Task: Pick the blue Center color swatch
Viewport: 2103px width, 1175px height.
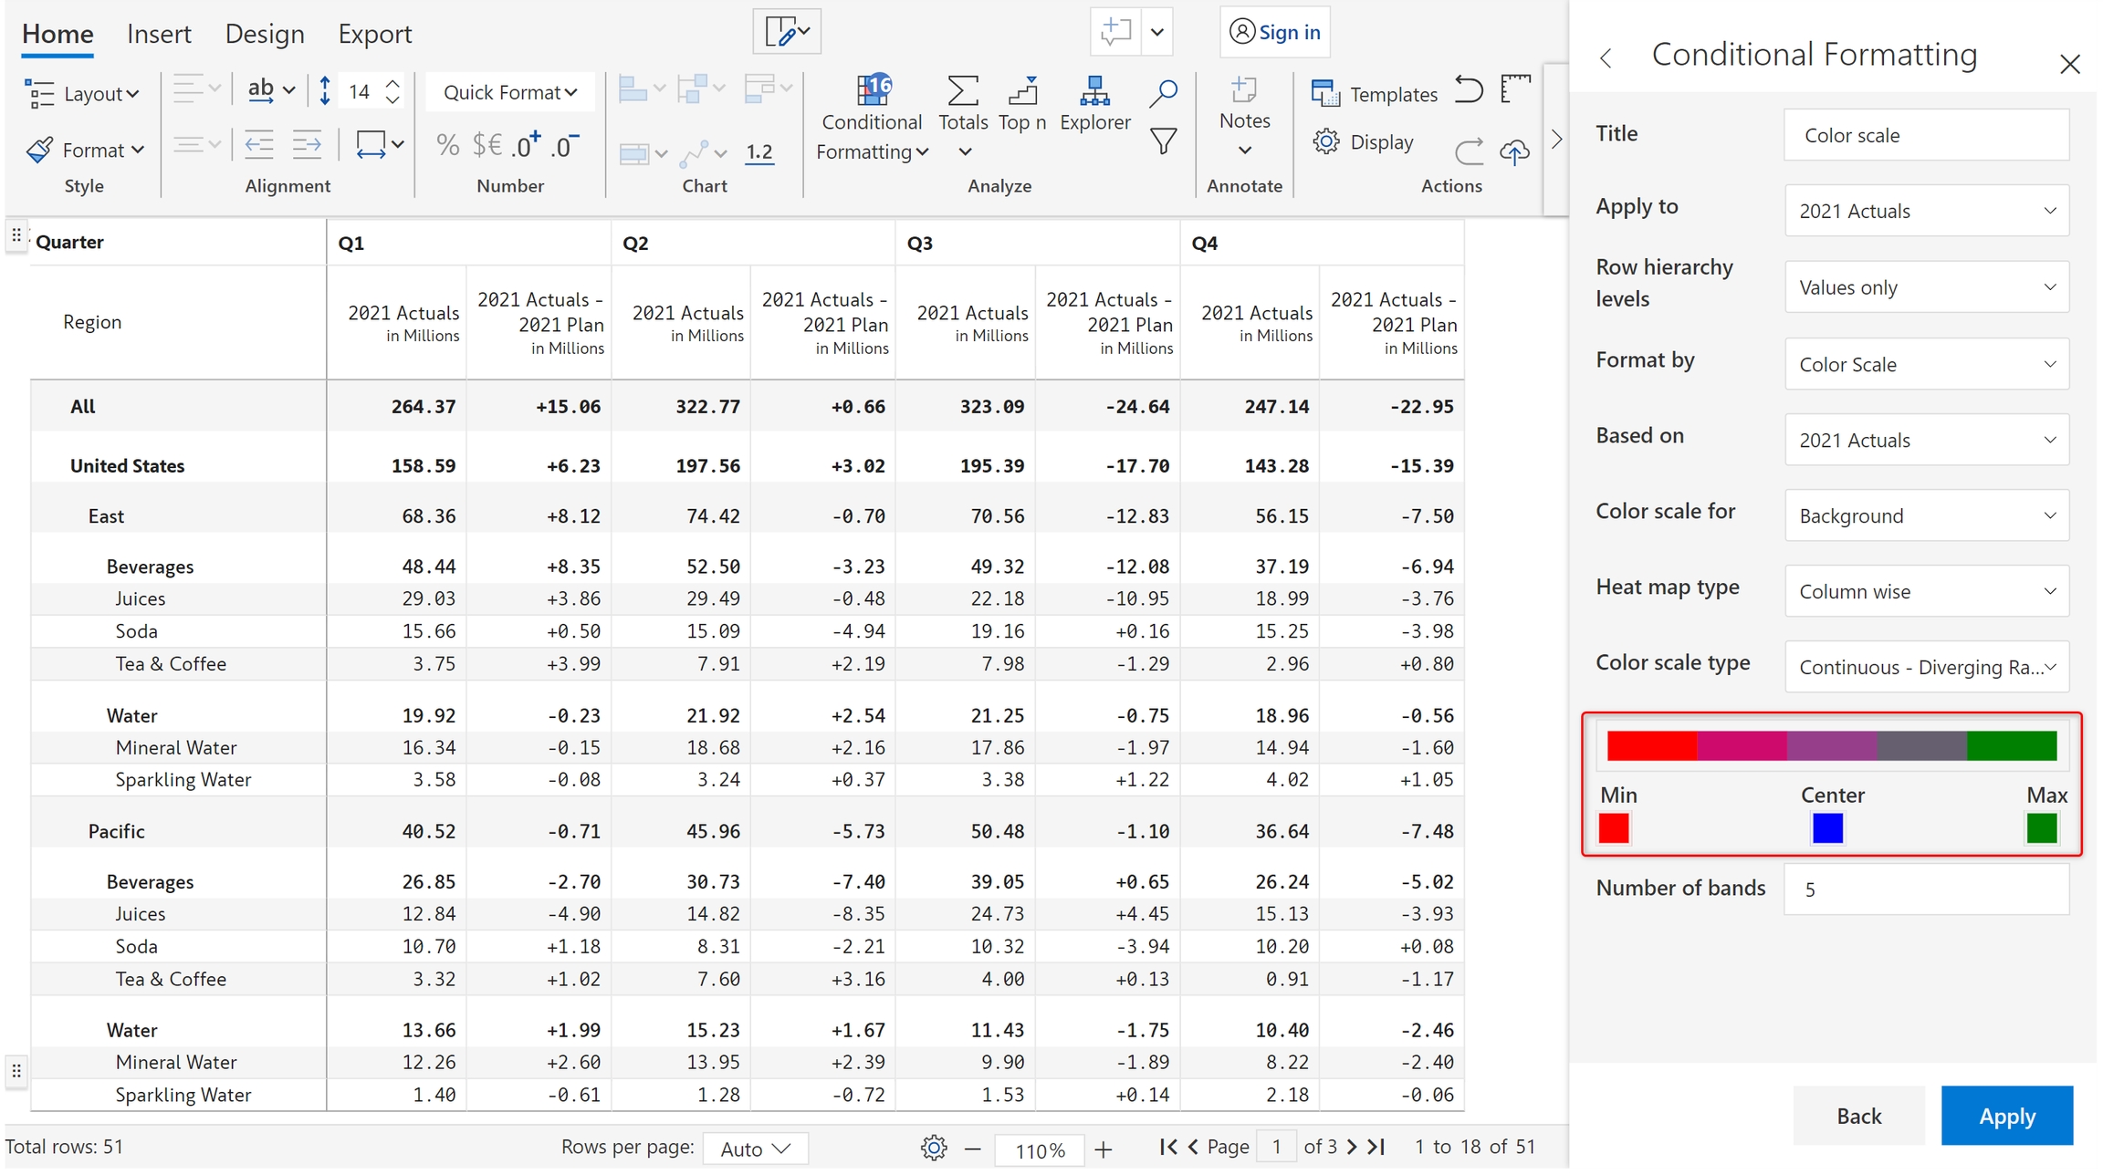Action: (1826, 828)
